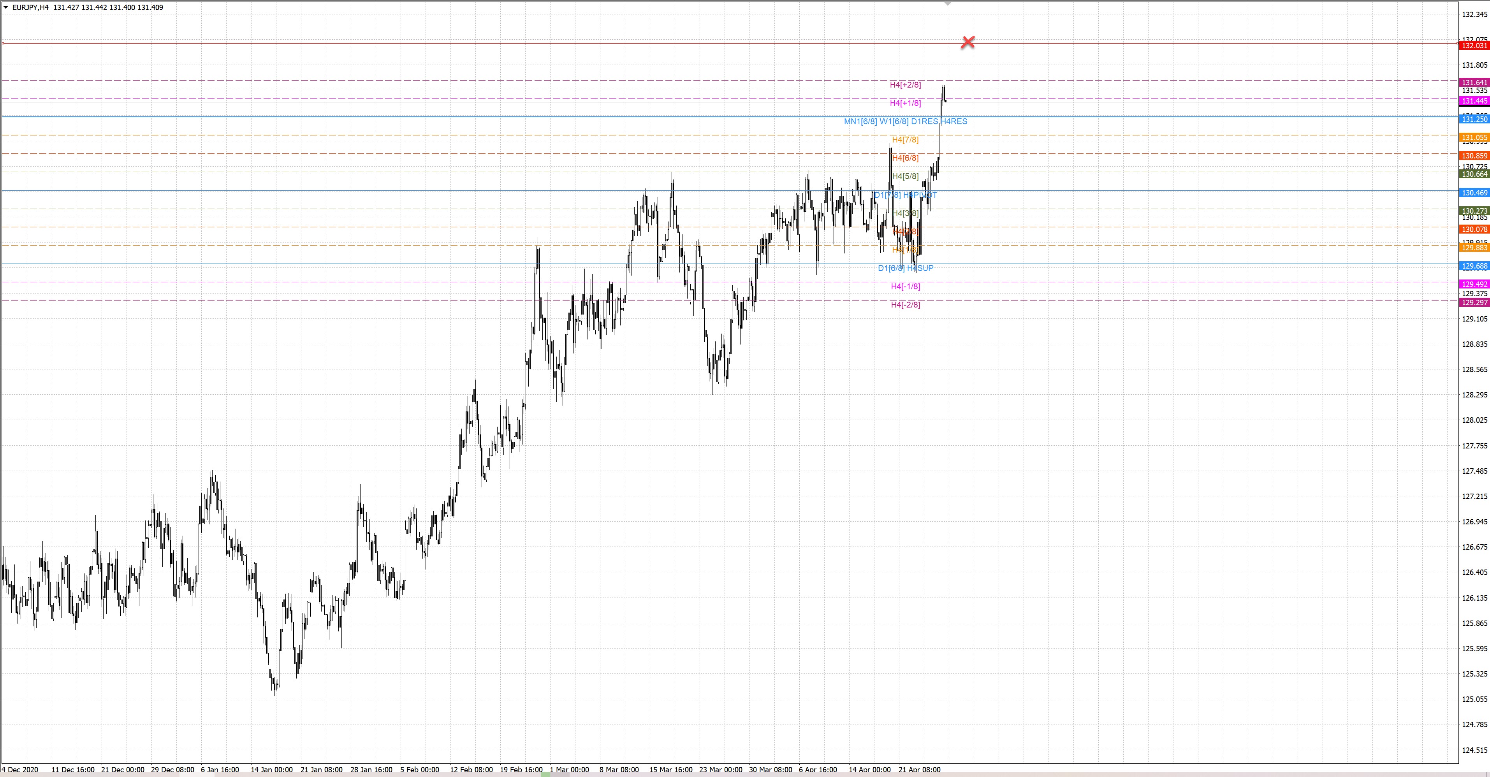Click the blue 131.250 price tag
The image size is (1490, 777).
coord(1474,119)
